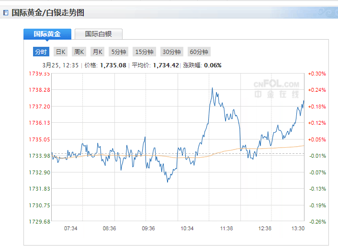The image size is (338, 246).
Task: Click the -0.07% percent axis label
Action: pyautogui.click(x=317, y=172)
